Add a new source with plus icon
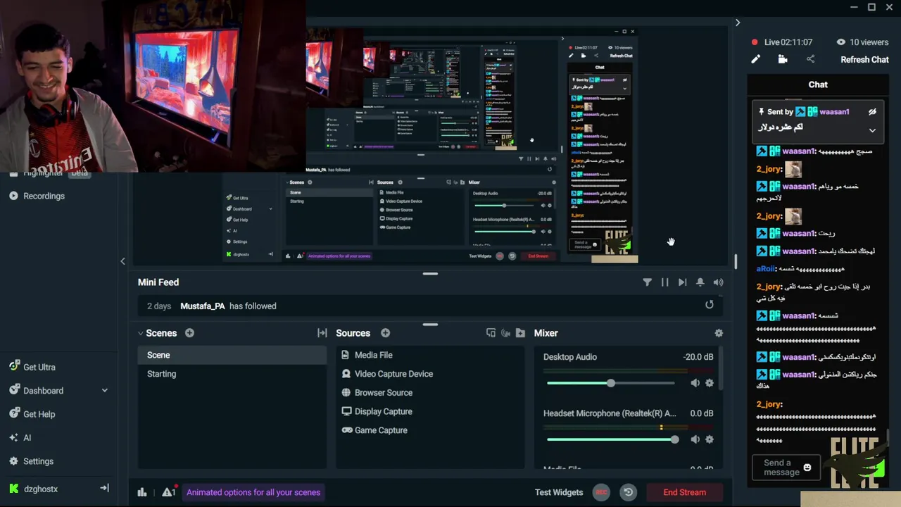This screenshot has width=901, height=507. point(385,333)
